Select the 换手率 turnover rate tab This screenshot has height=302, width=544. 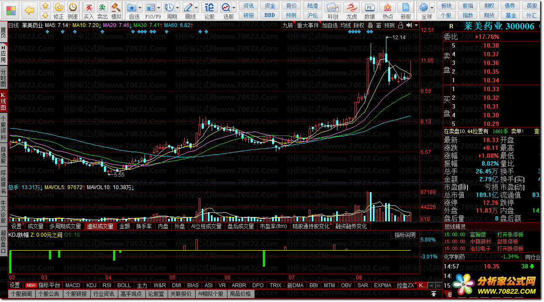tap(144, 226)
